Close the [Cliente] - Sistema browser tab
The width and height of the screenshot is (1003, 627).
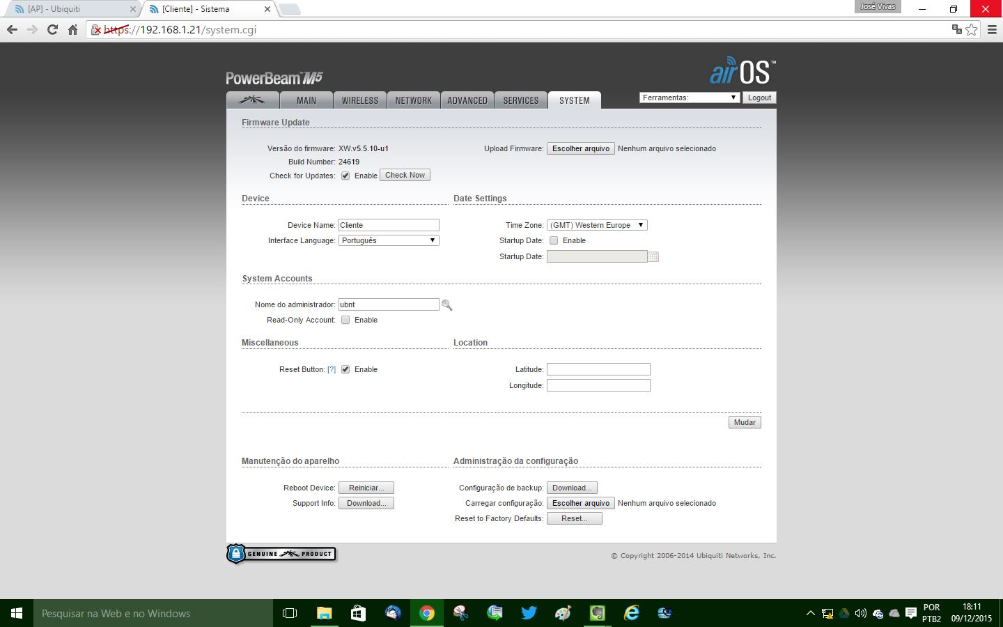[x=267, y=9]
